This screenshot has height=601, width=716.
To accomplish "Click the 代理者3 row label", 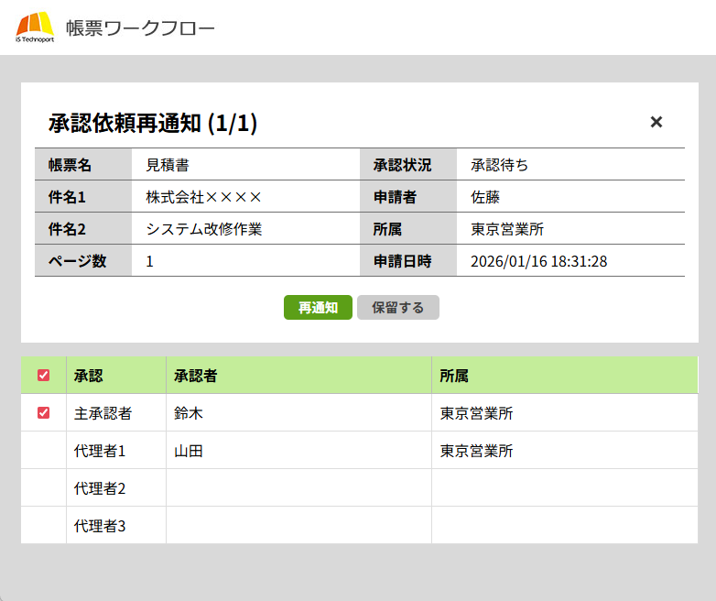I will coord(99,526).
